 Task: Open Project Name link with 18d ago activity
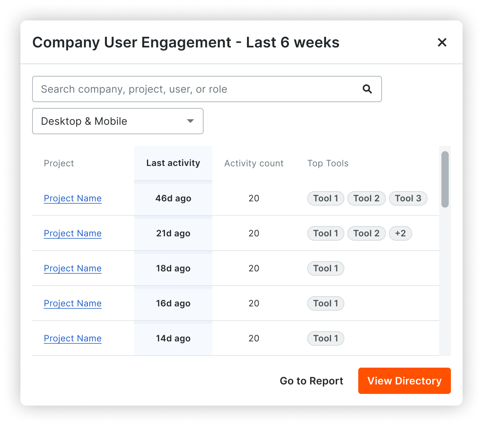click(73, 268)
